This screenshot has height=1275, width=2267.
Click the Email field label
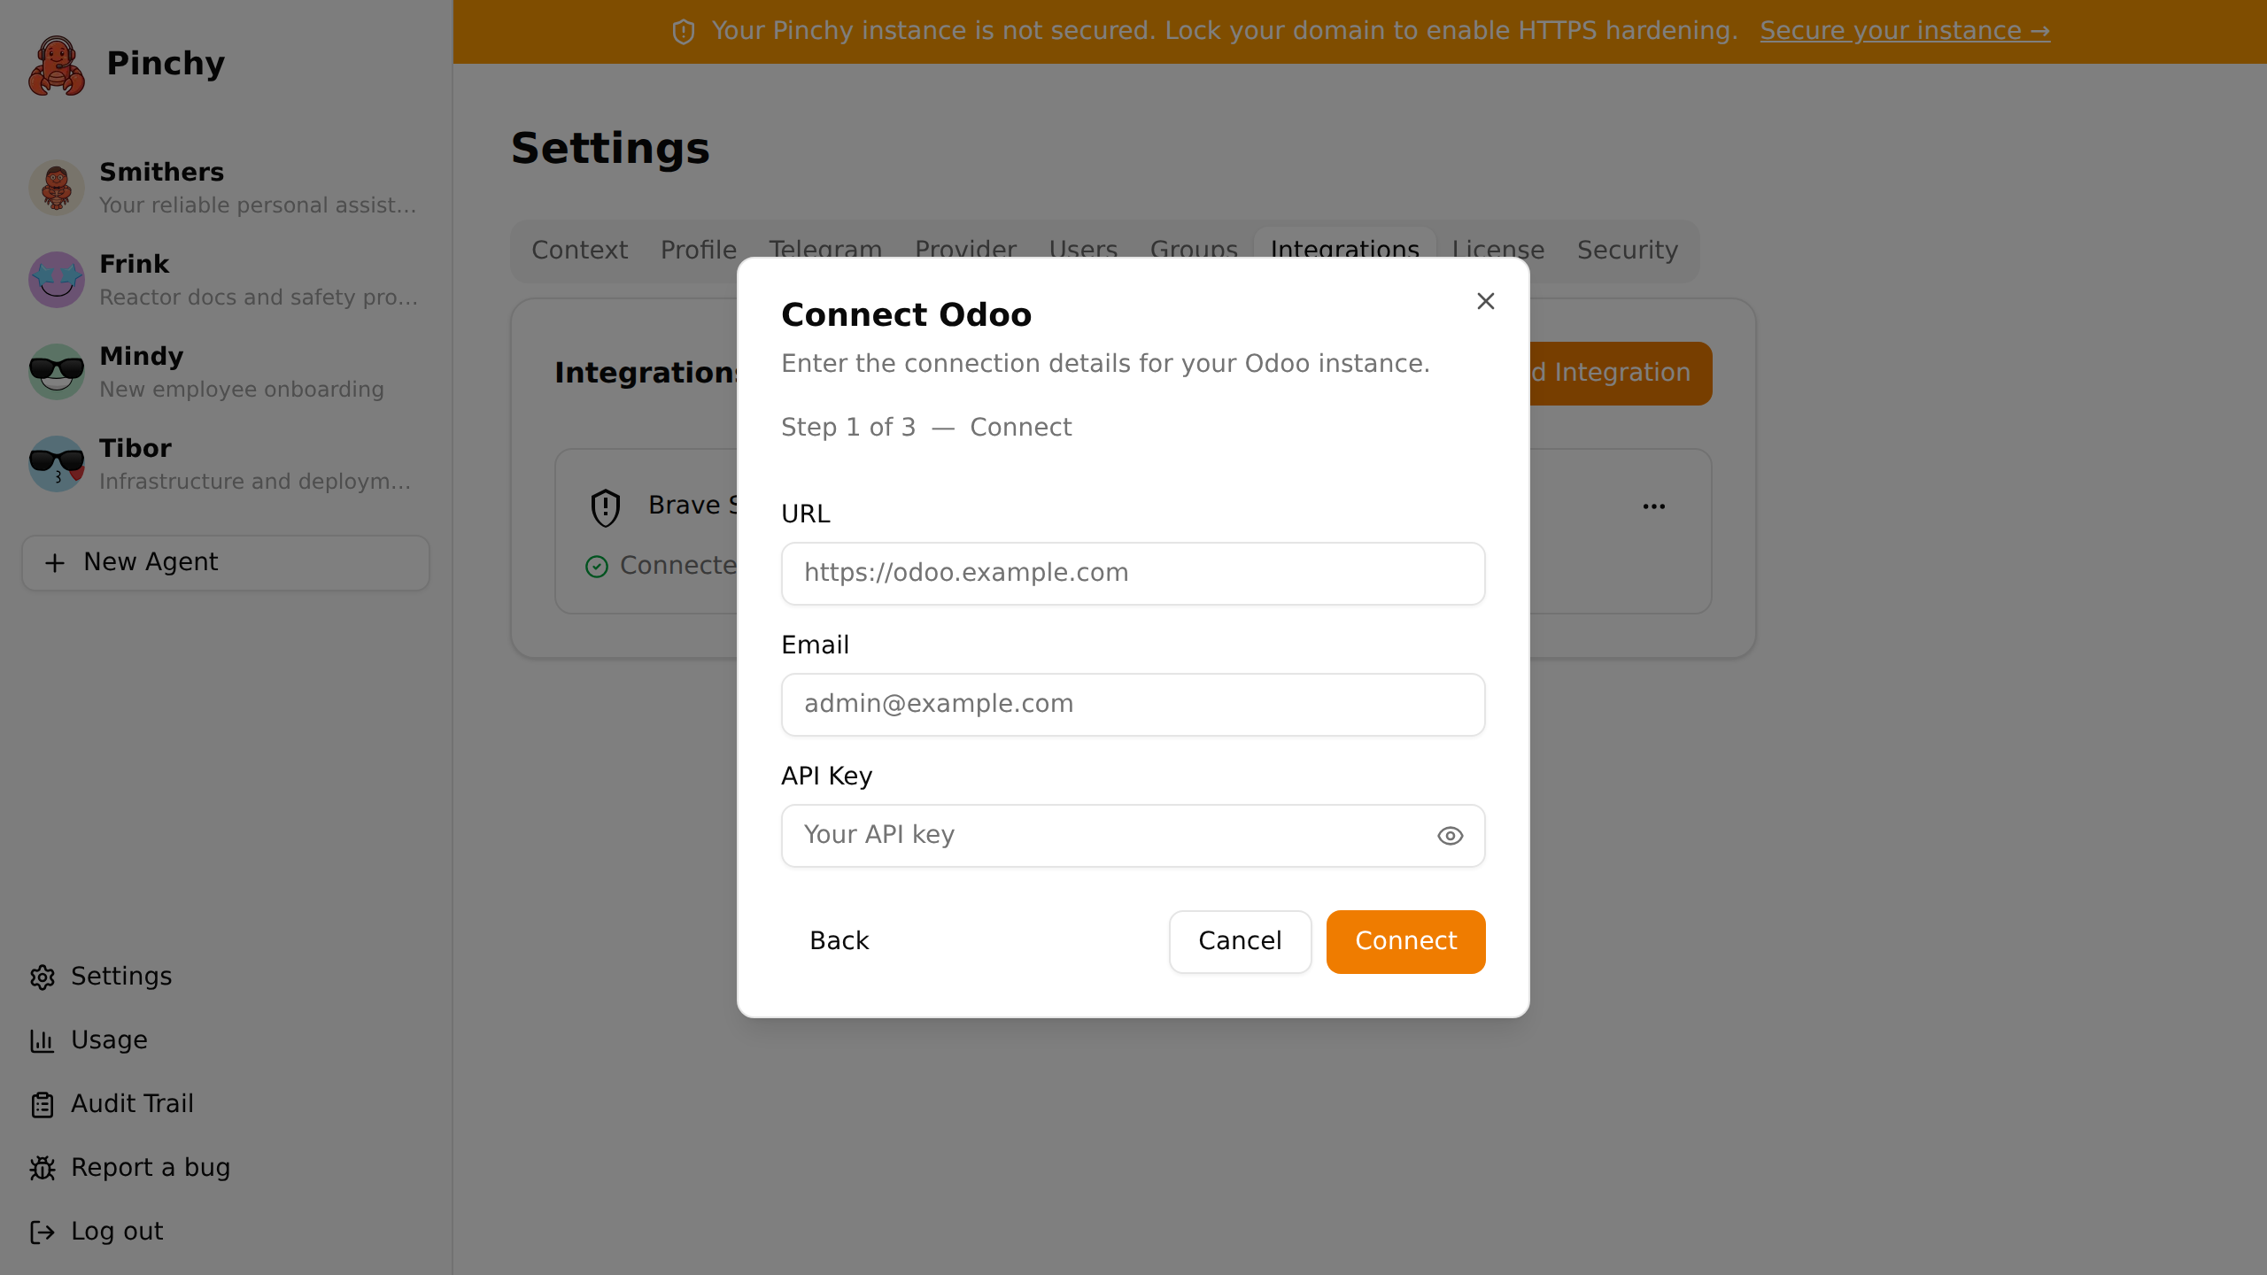click(816, 645)
